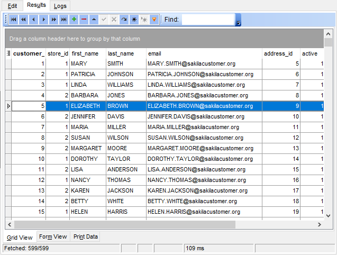Viewport: 337px width, 255px height.
Task: Open the orange filter funnel button
Action: [154, 20]
